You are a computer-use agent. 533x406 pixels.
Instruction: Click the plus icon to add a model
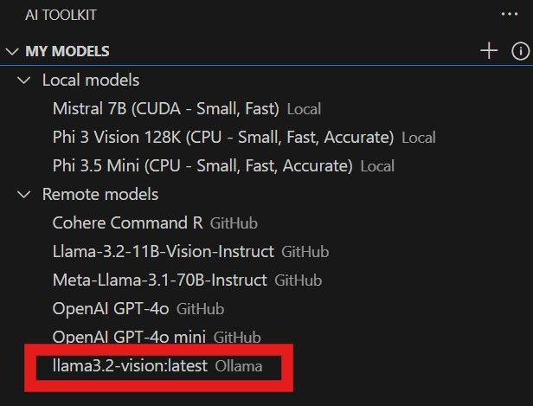coord(489,51)
